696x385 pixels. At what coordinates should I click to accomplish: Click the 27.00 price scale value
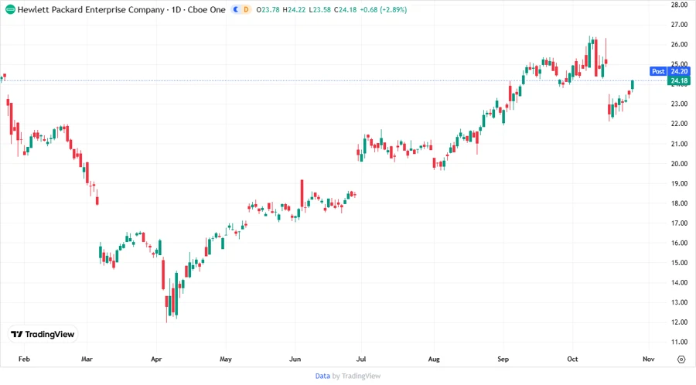pos(679,25)
